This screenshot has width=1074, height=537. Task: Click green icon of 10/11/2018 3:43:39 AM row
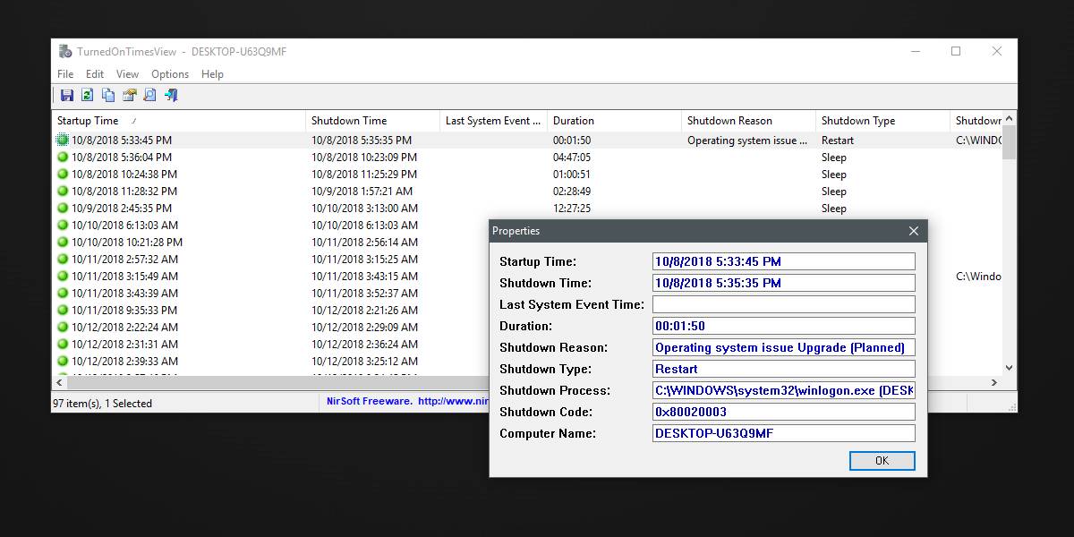(x=63, y=293)
